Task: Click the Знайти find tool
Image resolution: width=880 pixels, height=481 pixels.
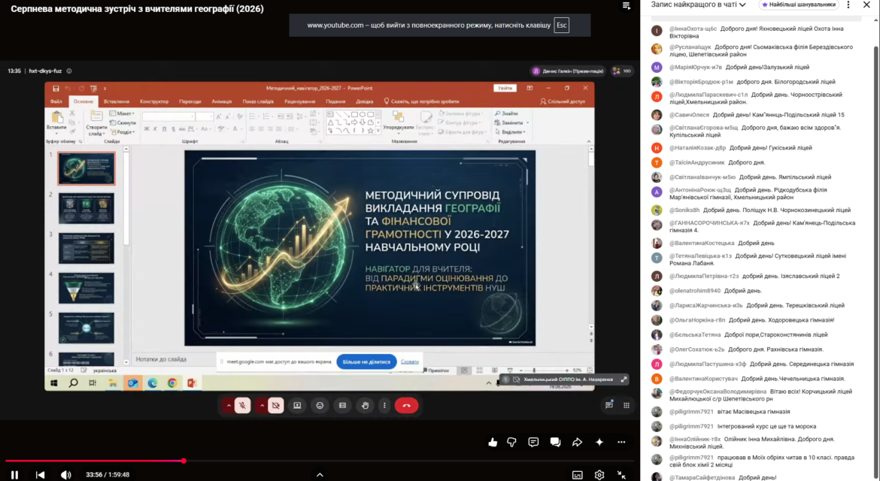Action: [507, 113]
